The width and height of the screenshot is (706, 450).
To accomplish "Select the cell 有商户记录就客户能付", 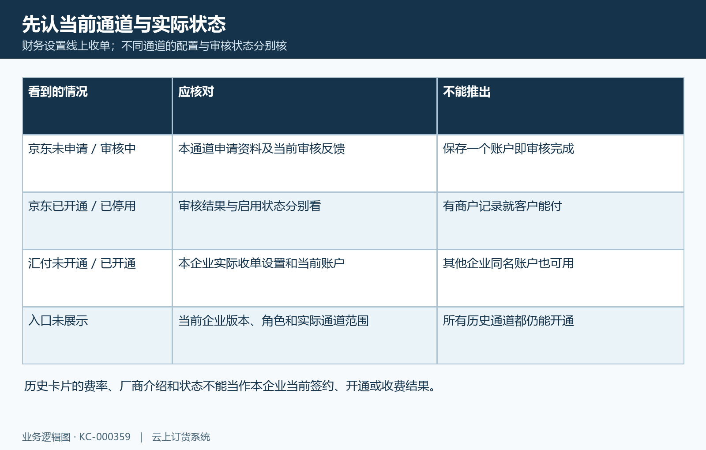I will [x=560, y=221].
